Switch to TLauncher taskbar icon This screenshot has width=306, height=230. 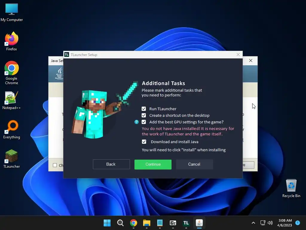[x=186, y=223]
